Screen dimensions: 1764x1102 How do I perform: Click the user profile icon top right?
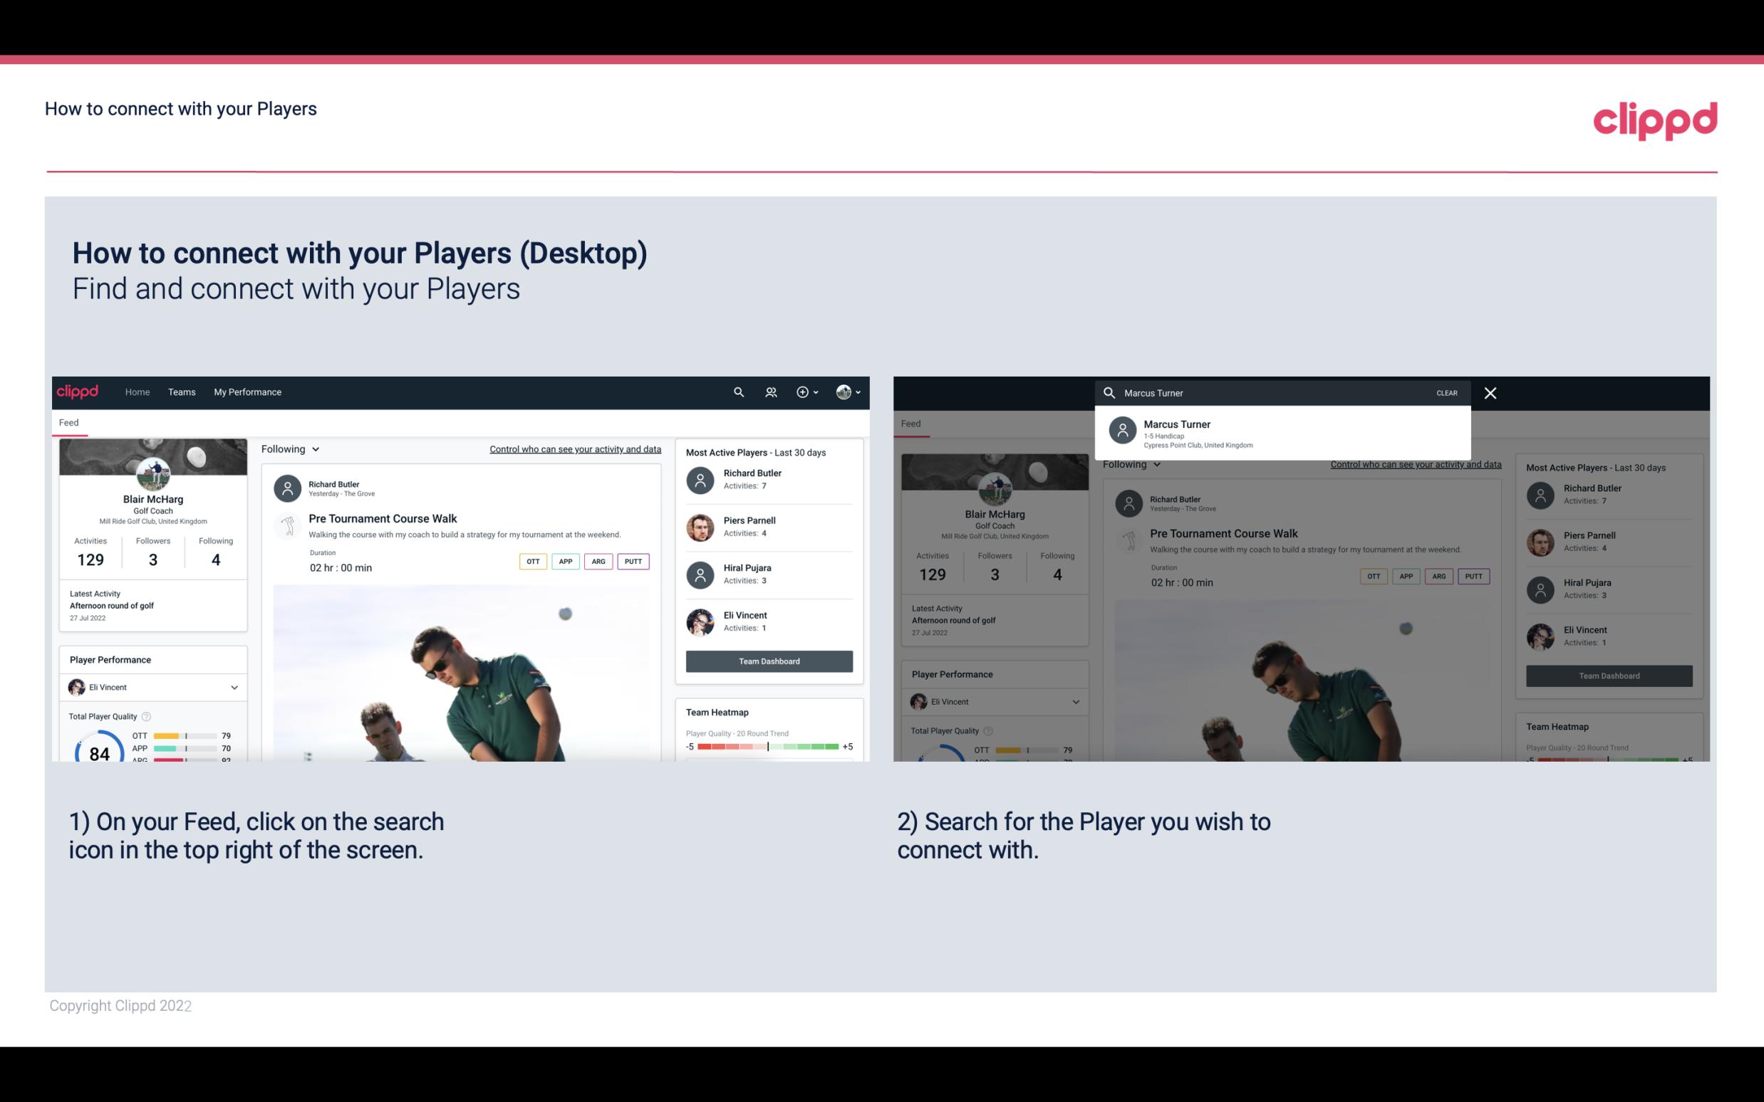(x=844, y=391)
